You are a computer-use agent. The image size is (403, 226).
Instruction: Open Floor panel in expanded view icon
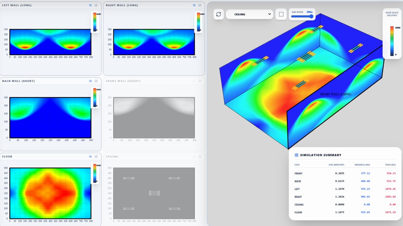(x=96, y=156)
